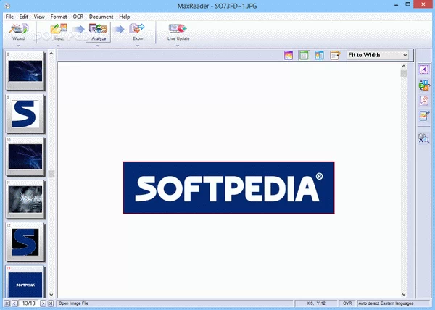Click the reorder regions 1-2-3 icon

click(424, 85)
